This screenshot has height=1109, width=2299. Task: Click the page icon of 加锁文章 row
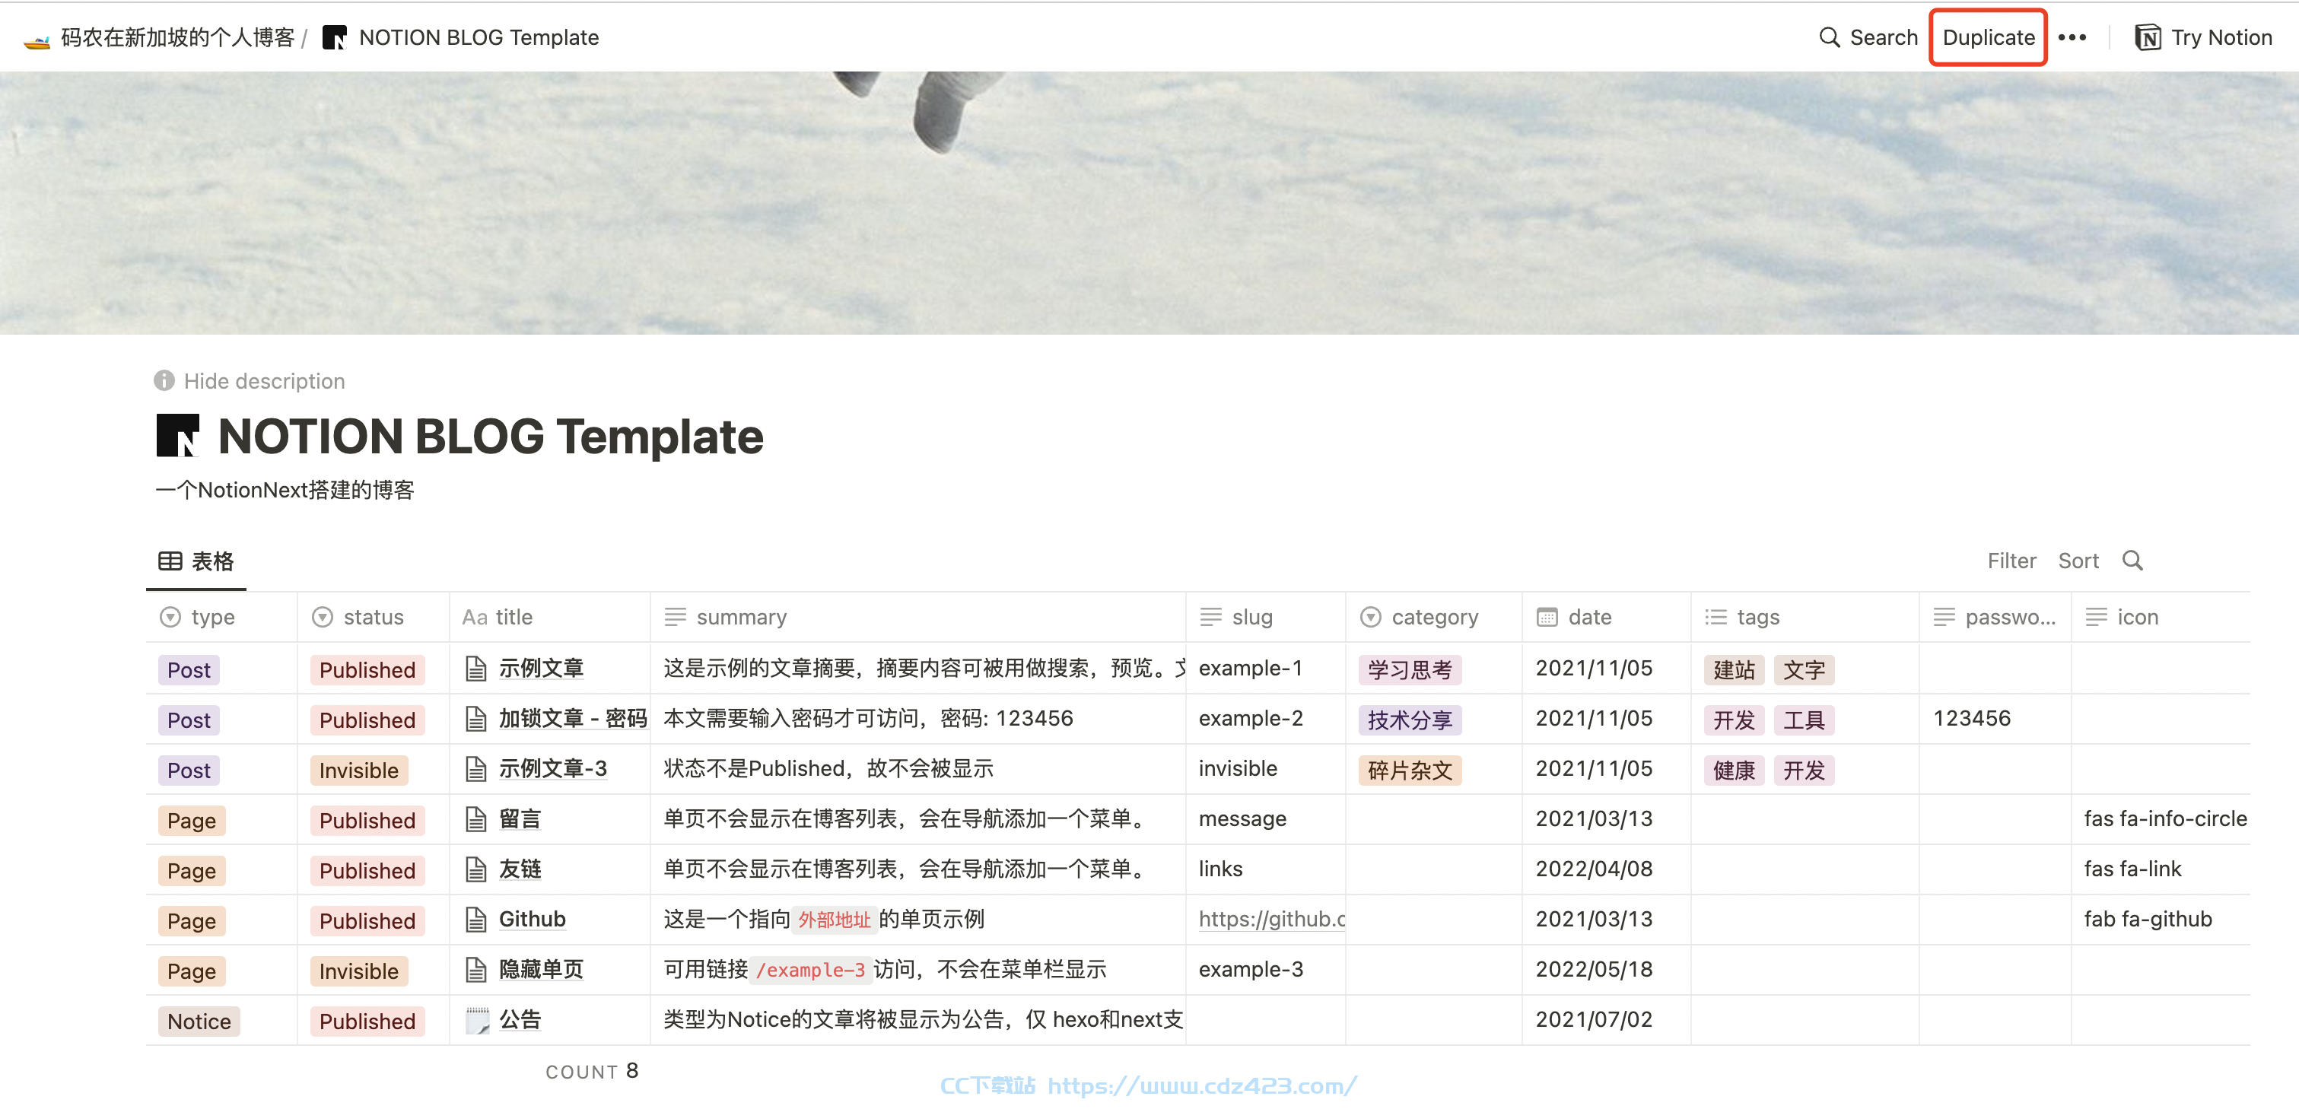coord(476,718)
